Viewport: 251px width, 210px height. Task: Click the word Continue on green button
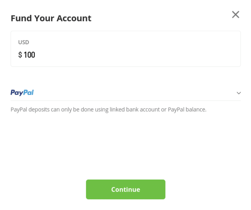pyautogui.click(x=126, y=189)
